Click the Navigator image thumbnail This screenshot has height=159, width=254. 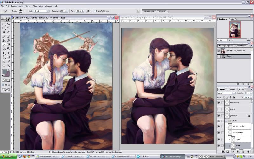coord(235,30)
